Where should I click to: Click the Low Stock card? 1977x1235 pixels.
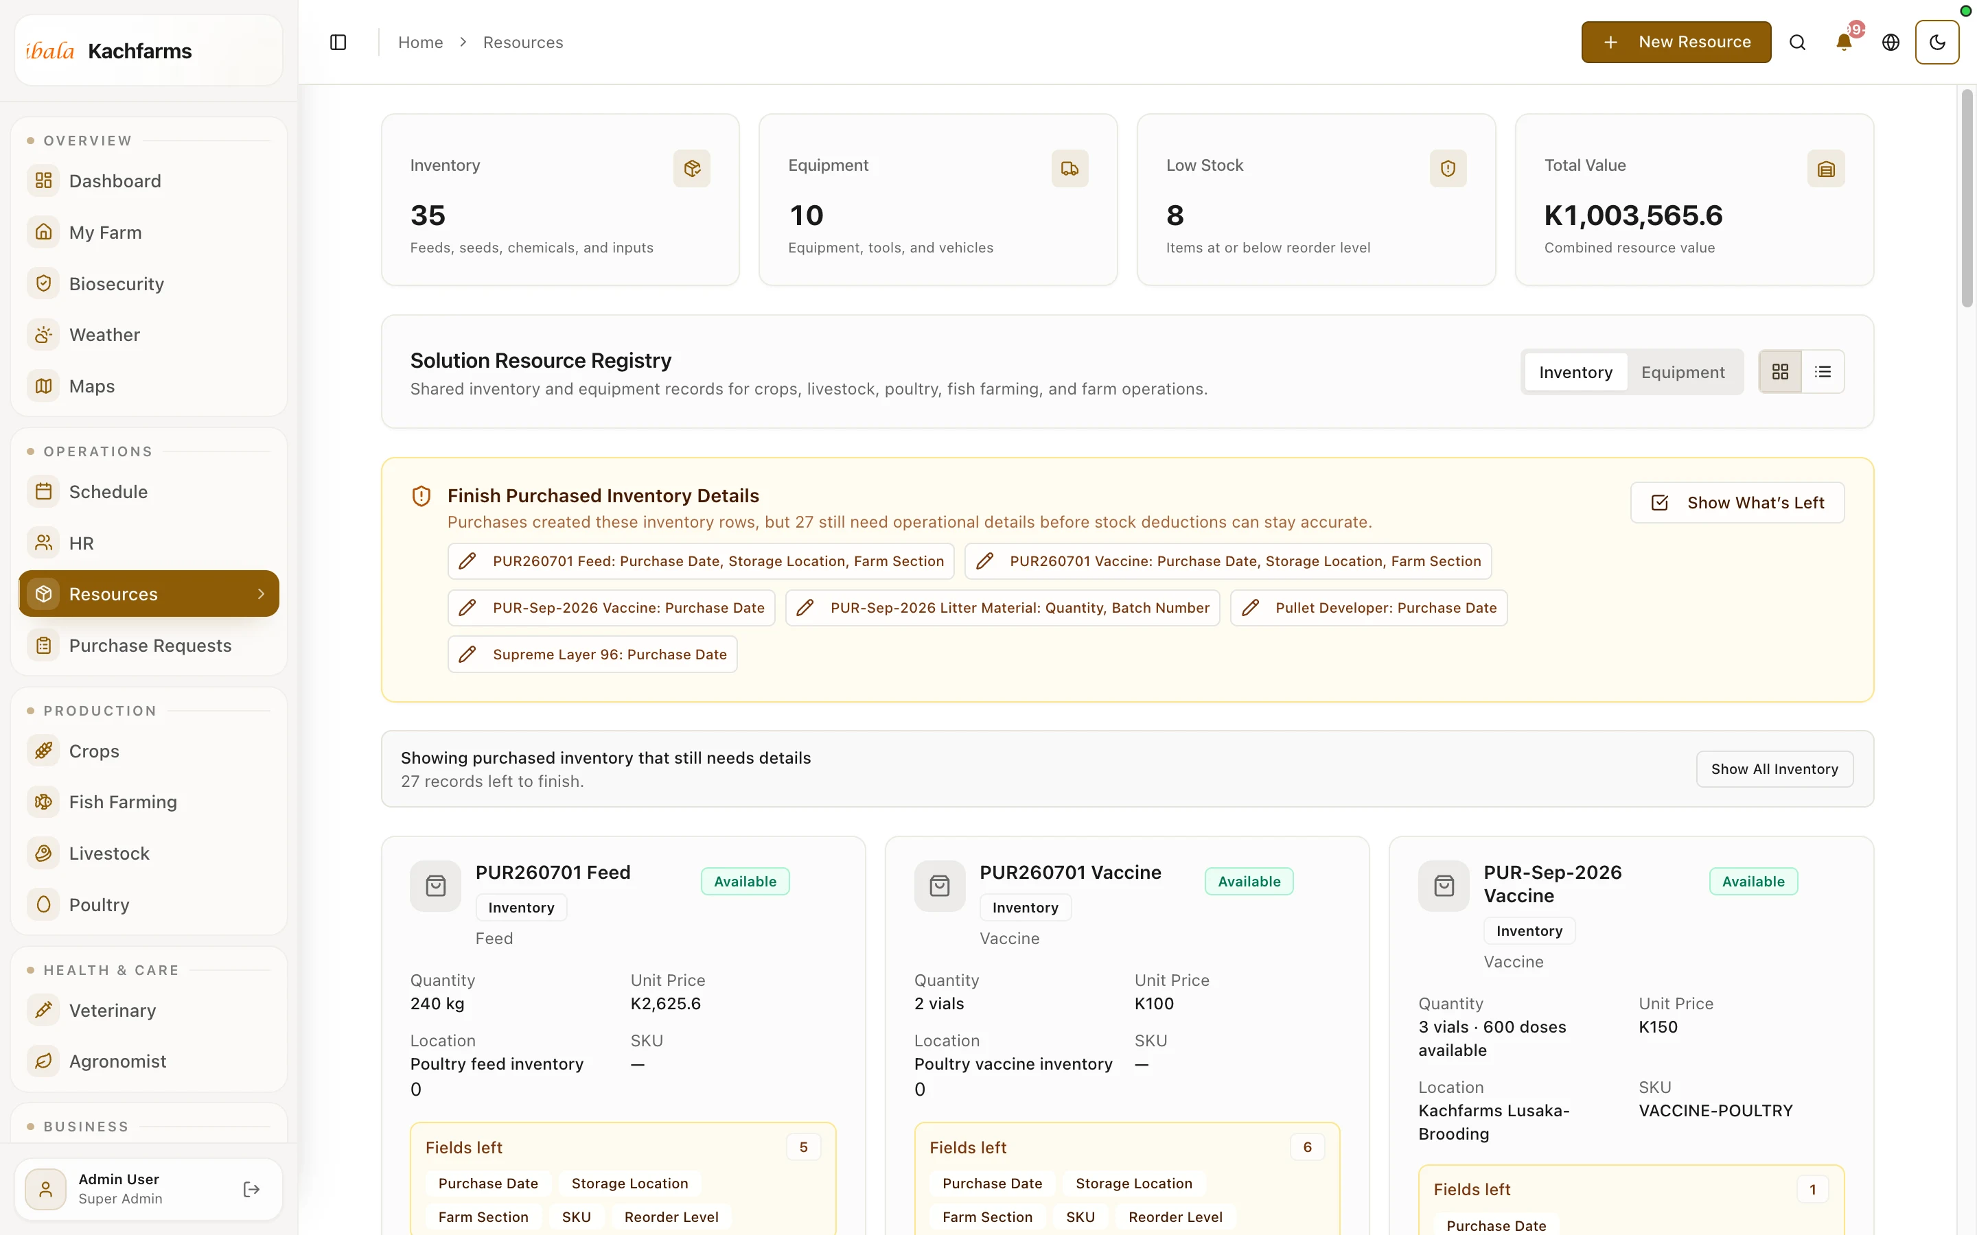(1316, 200)
